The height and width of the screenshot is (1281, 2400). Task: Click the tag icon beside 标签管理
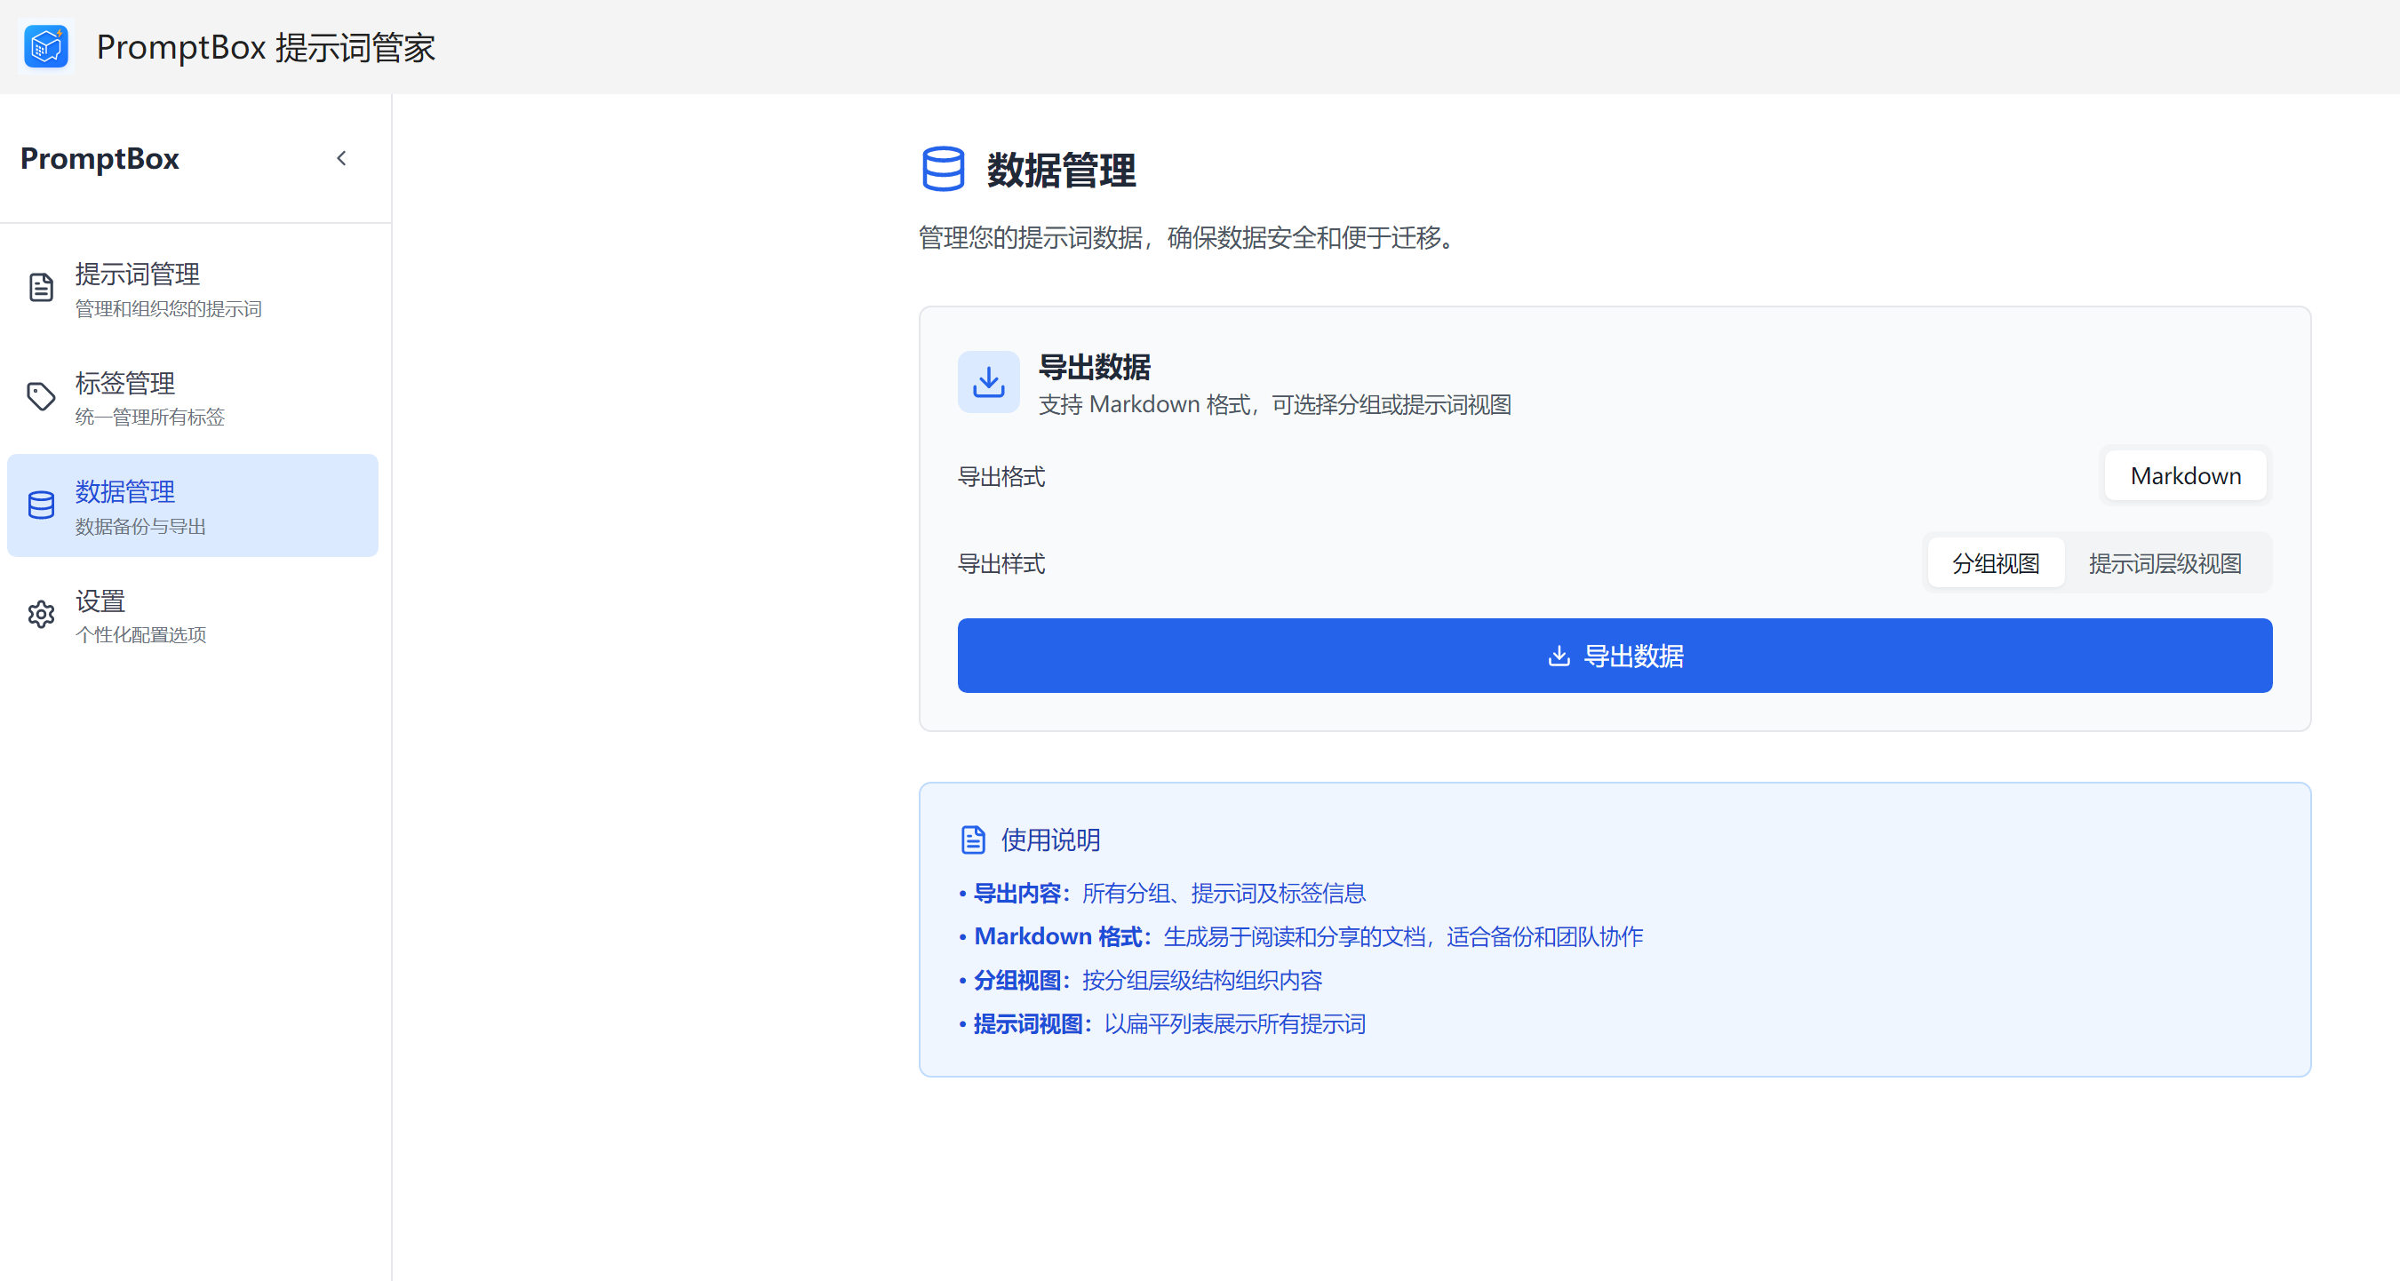point(41,397)
